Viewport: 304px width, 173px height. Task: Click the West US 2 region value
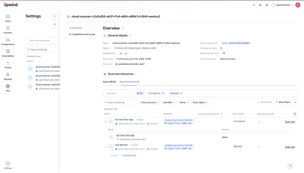tap(135, 48)
